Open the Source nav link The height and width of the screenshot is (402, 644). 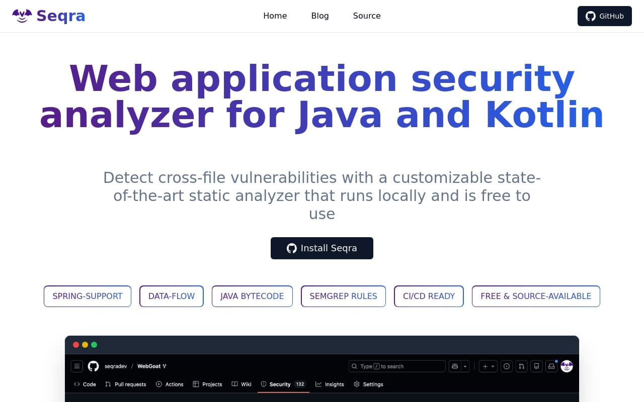point(367,16)
